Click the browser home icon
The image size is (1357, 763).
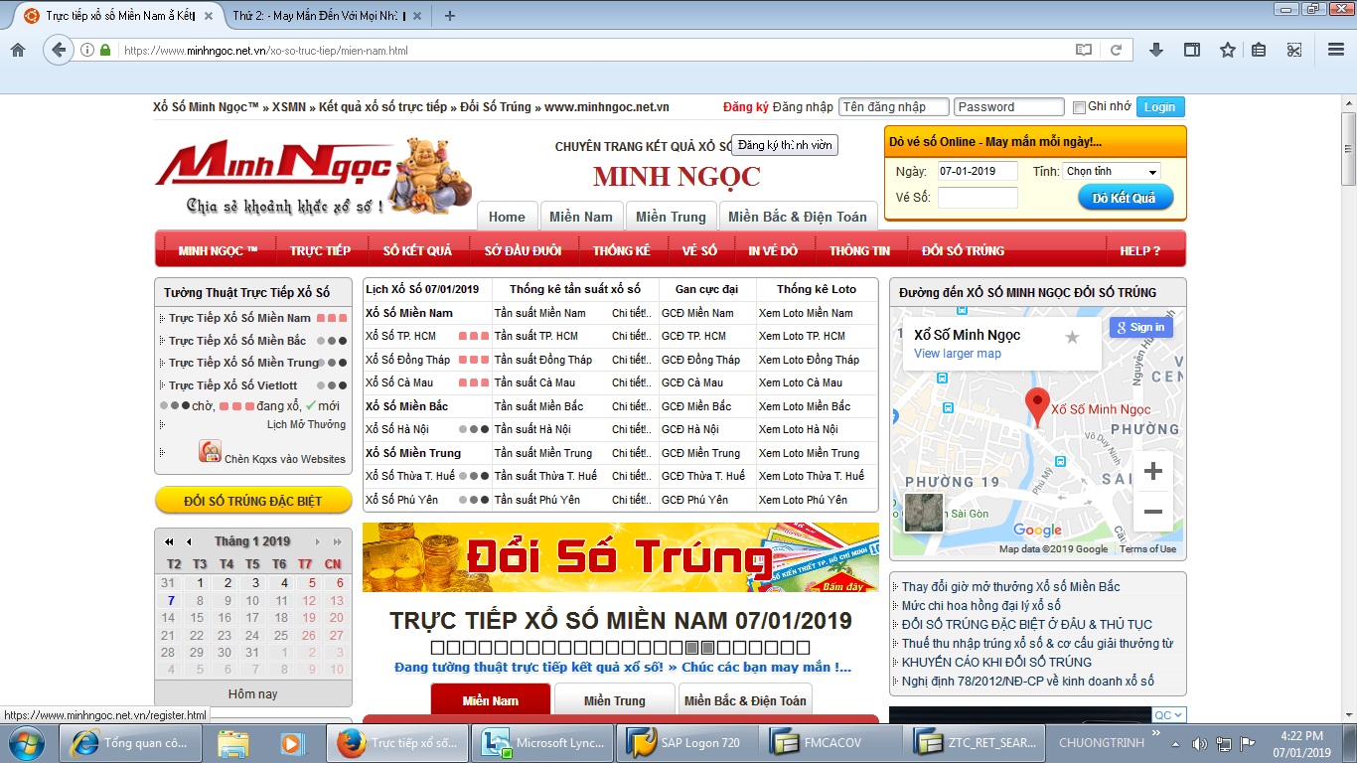coord(18,50)
